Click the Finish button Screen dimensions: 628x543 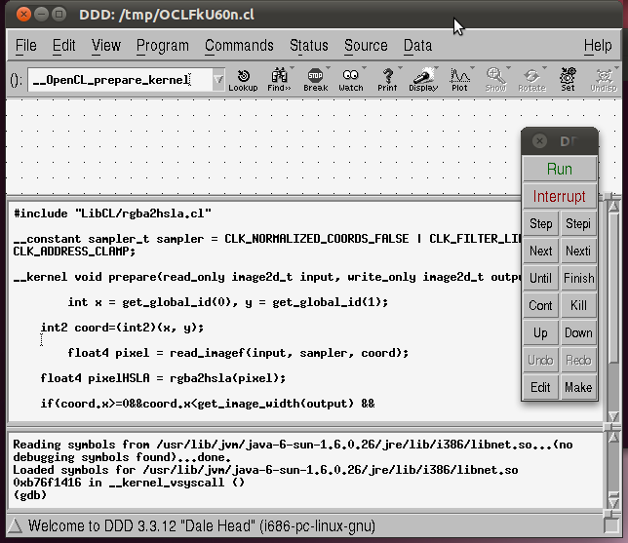pyautogui.click(x=578, y=278)
